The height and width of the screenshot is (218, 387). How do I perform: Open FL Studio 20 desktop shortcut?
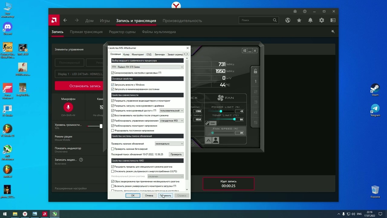pyautogui.click(x=8, y=130)
